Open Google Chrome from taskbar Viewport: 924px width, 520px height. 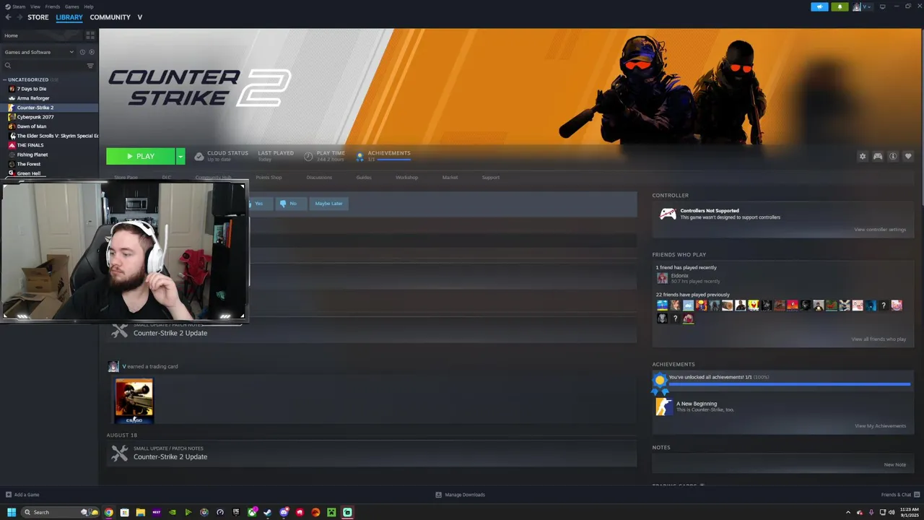108,512
